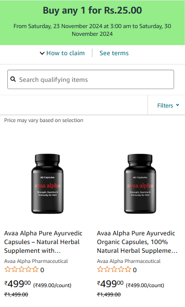Open the left Avaa Alpha bottle image
This screenshot has height=307, width=185.
pyautogui.click(x=47, y=184)
